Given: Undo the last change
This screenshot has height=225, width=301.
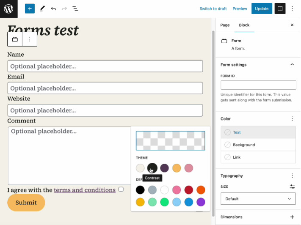Looking at the screenshot, I should (53, 8).
